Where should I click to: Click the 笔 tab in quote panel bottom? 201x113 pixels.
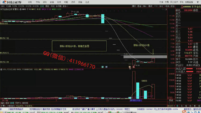tap(177, 106)
